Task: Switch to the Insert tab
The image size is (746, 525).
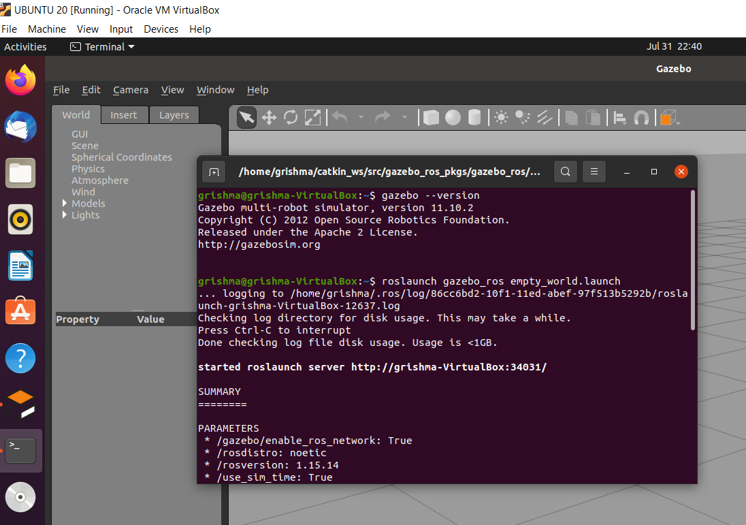Action: 123,114
